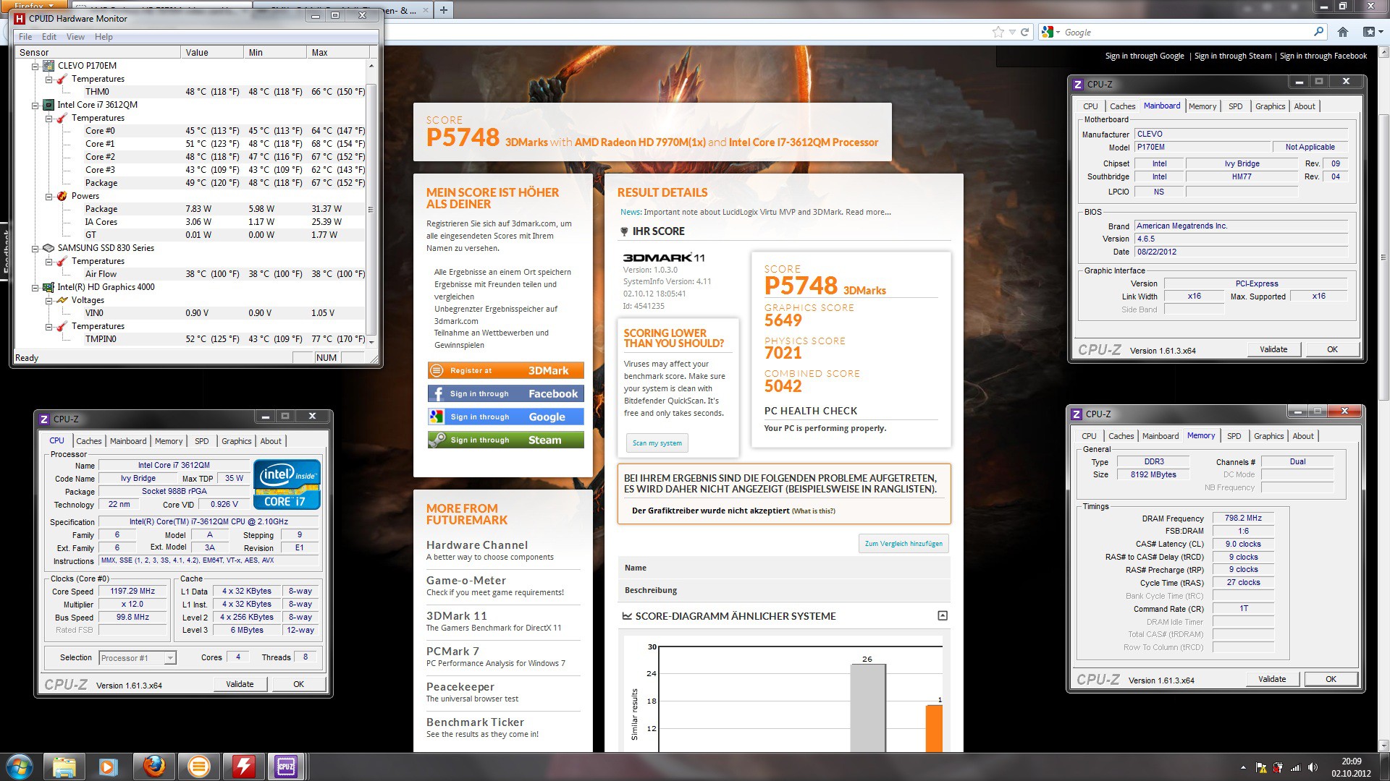The height and width of the screenshot is (781, 1390).
Task: Collapse Intel Core i7 3612QM node
Action: pos(35,105)
